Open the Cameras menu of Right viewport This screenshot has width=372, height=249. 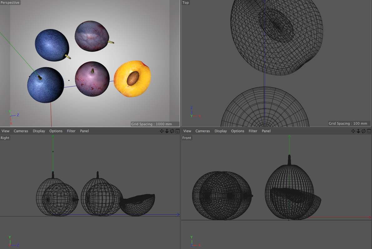click(x=21, y=131)
